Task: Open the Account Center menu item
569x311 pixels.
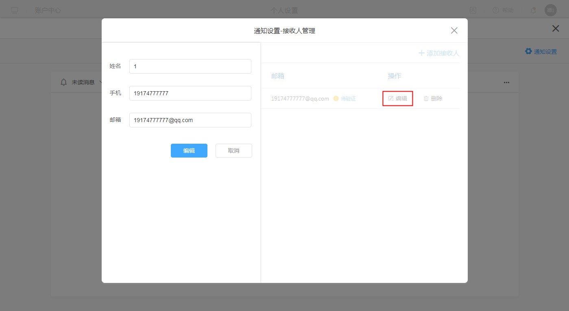Action: coord(48,10)
